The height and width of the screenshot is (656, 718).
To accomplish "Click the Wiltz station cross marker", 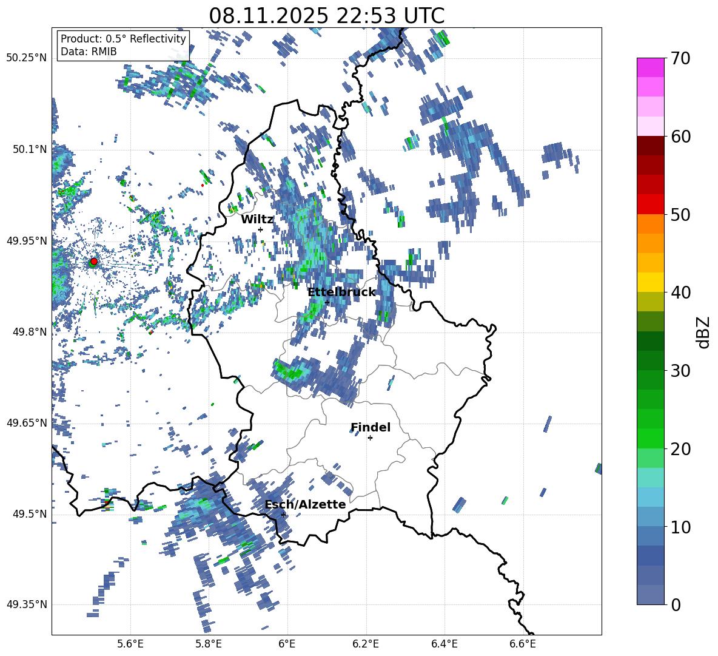I will 261,229.
